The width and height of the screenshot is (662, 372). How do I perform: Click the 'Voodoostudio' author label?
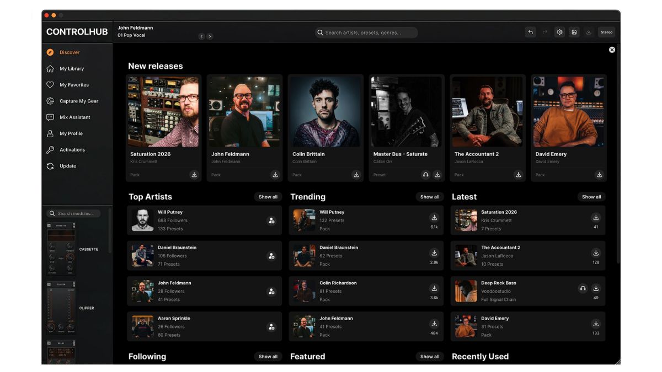(496, 292)
